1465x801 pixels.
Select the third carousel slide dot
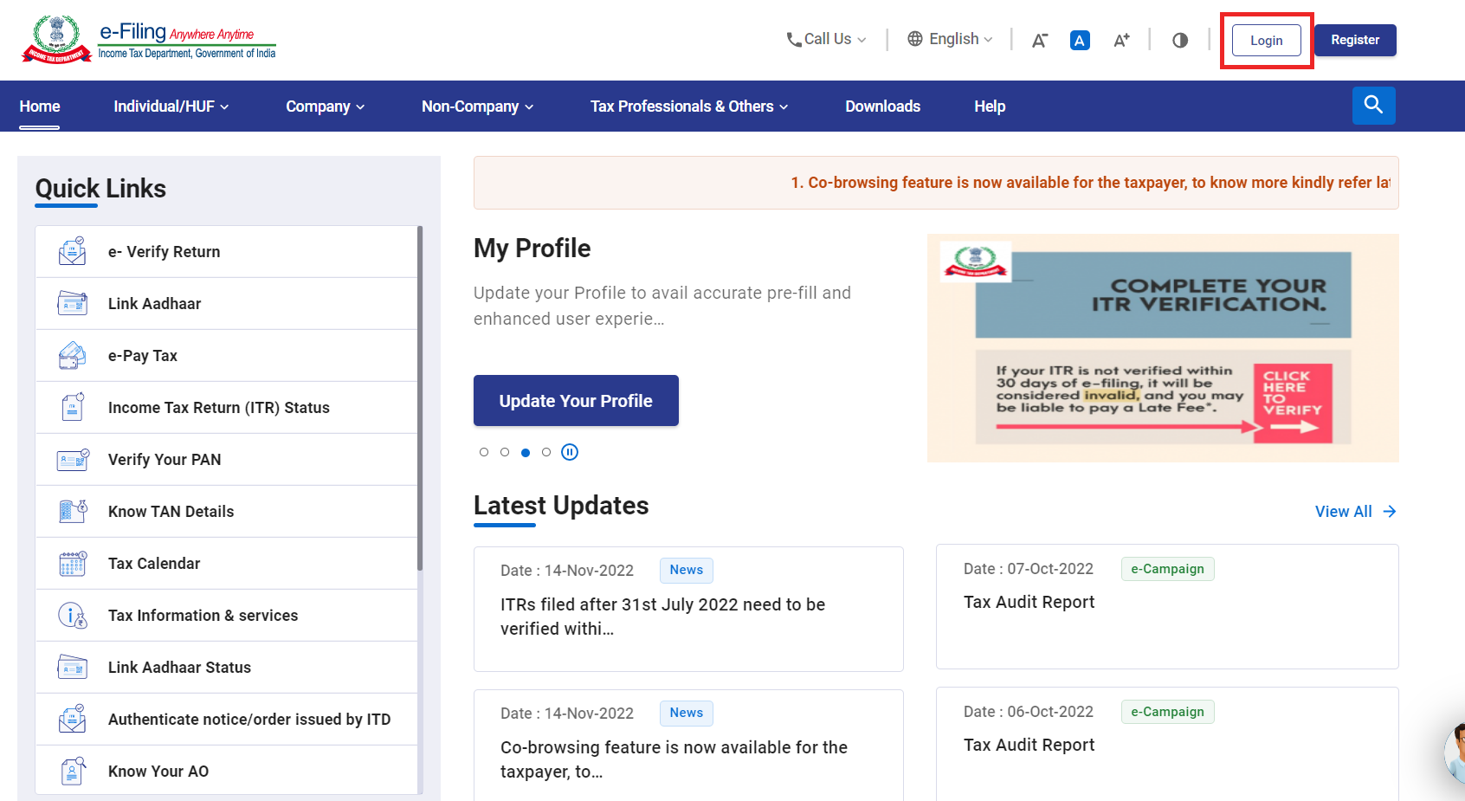(x=526, y=452)
